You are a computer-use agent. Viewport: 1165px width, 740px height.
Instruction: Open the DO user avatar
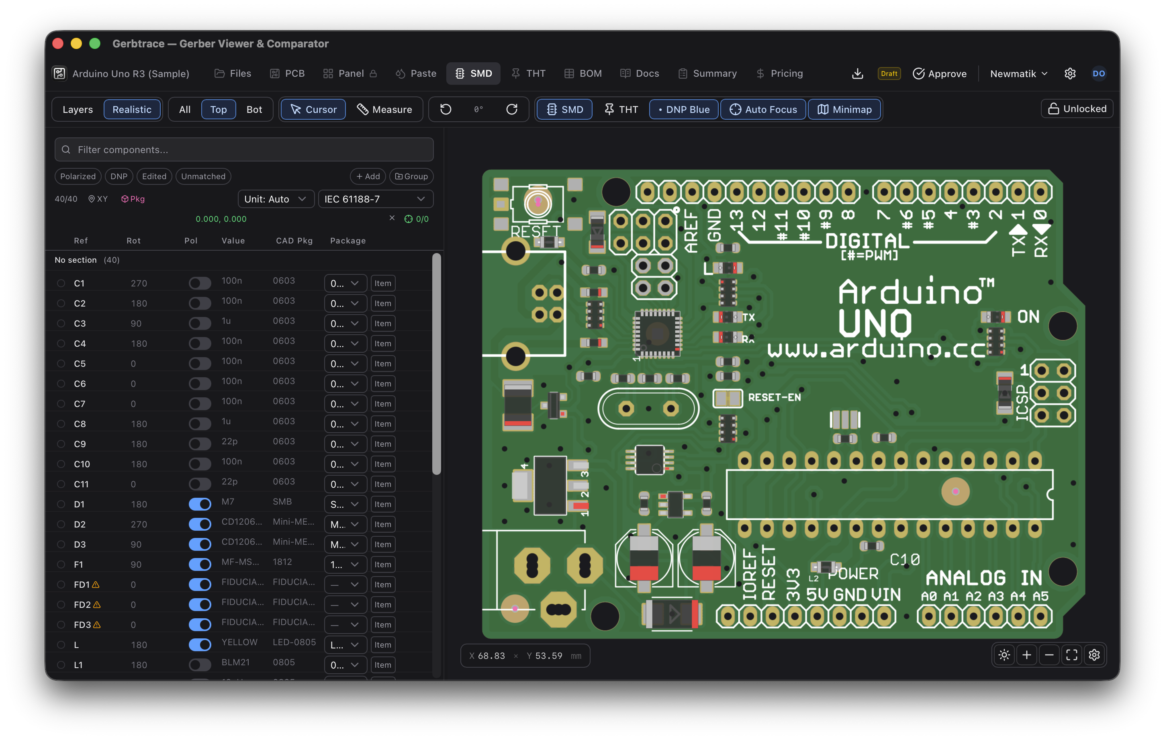(x=1099, y=74)
